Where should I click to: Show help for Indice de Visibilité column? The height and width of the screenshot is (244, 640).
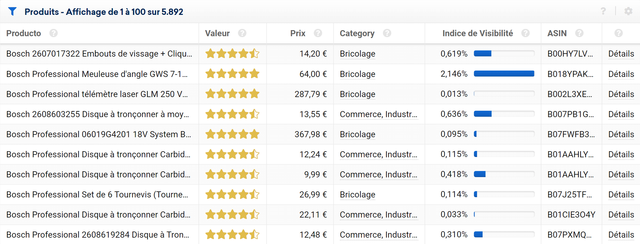coord(526,33)
